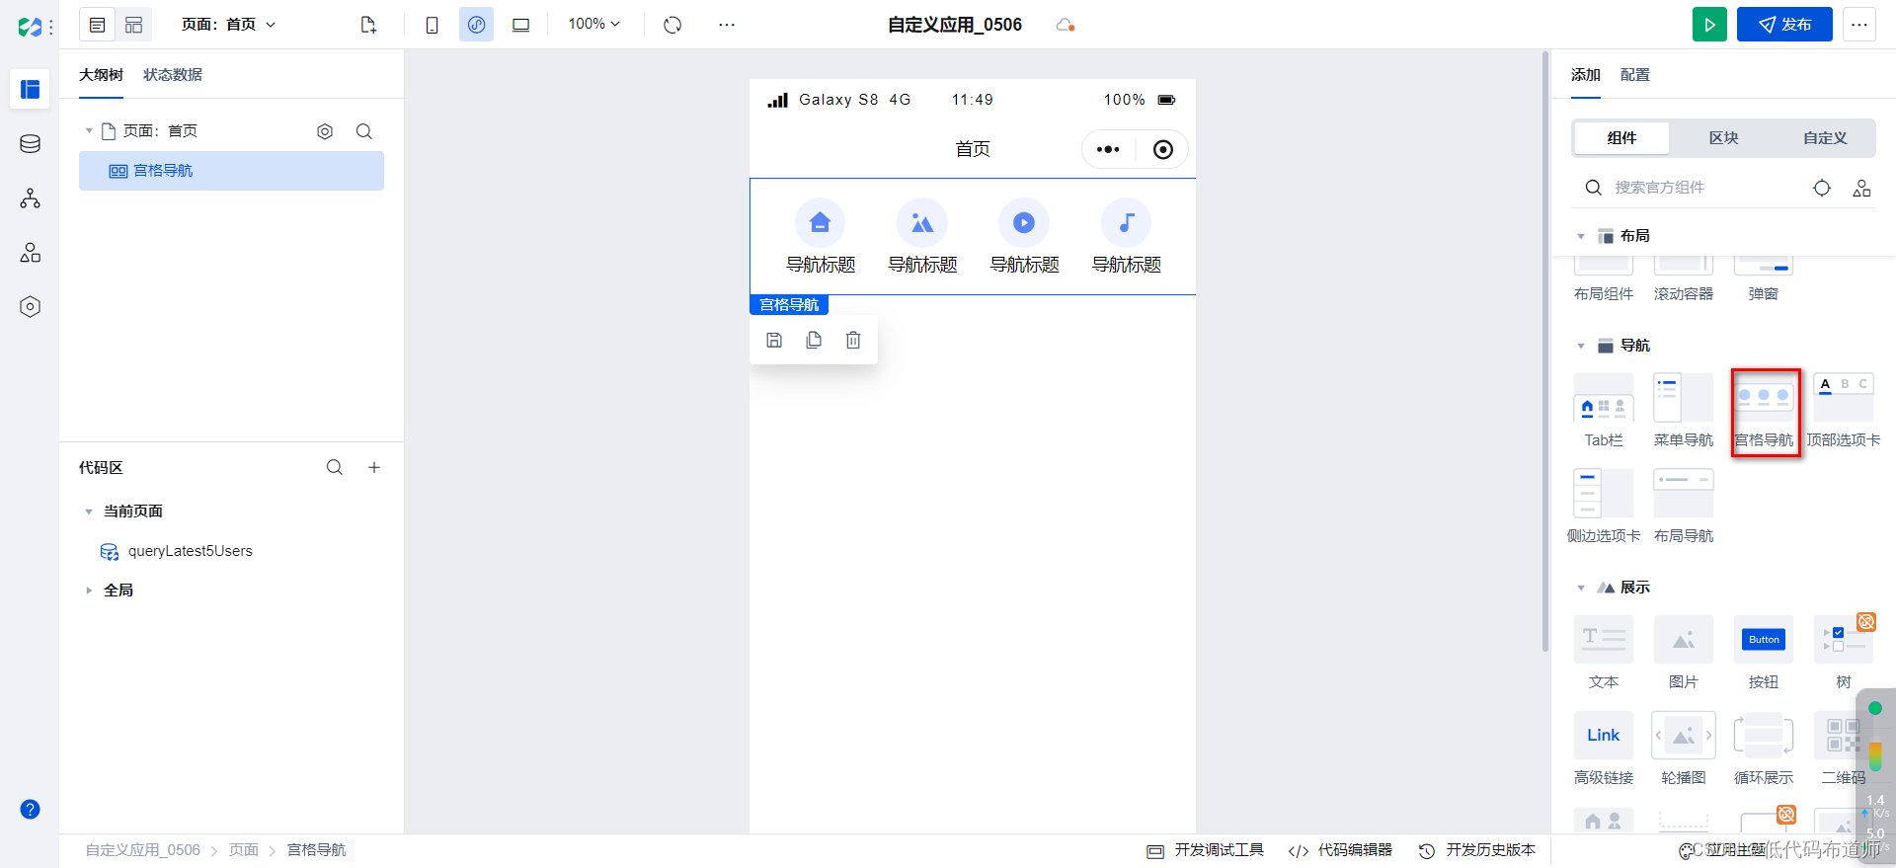Select the 区块 segment tab

tap(1723, 138)
